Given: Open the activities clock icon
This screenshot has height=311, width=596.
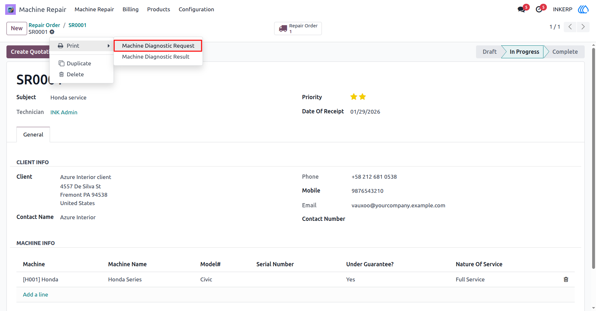Looking at the screenshot, I should pyautogui.click(x=539, y=9).
